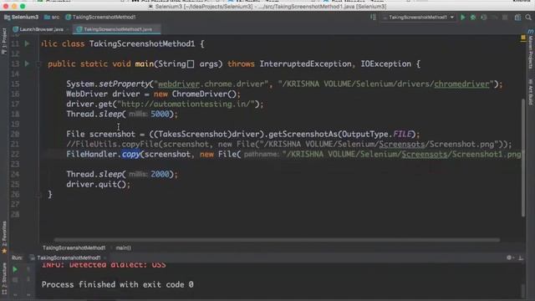Start debugging with the bug icon
This screenshot has width=535, height=301.
[473, 17]
